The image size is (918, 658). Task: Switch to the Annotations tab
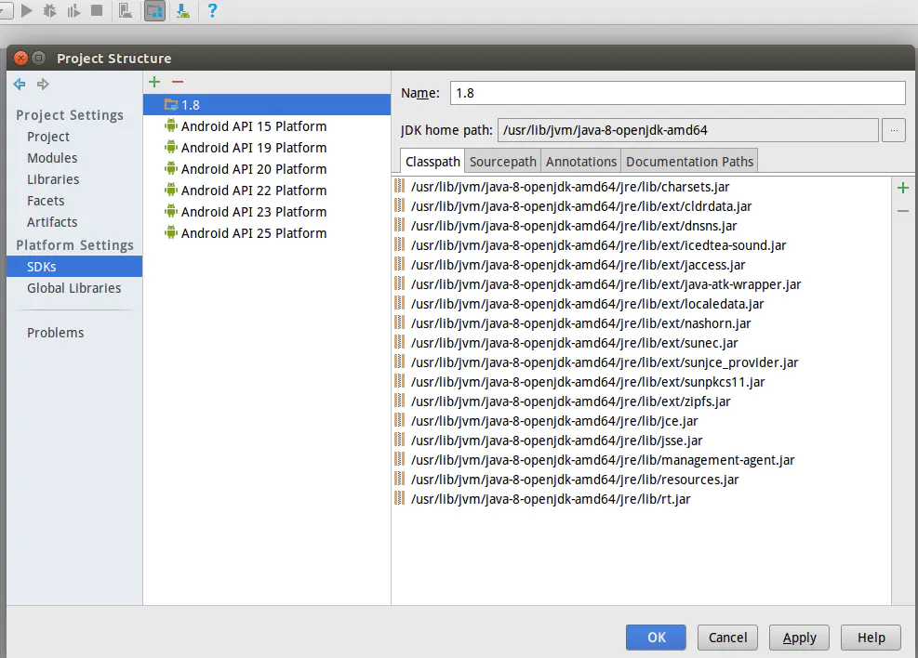point(581,162)
